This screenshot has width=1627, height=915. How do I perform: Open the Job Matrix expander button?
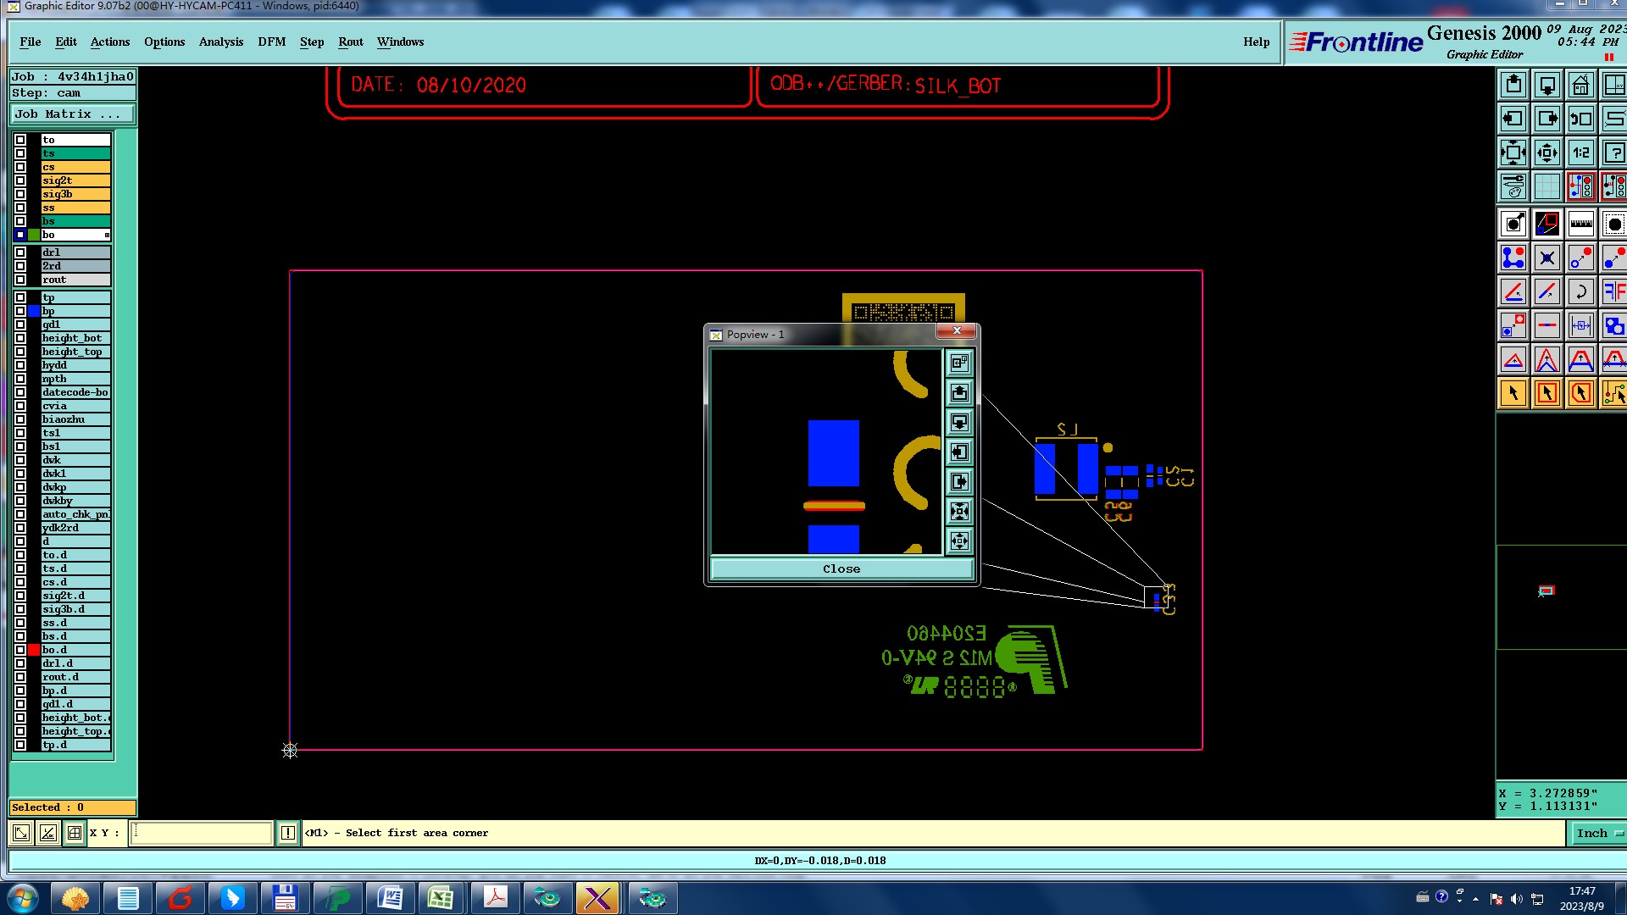click(72, 114)
